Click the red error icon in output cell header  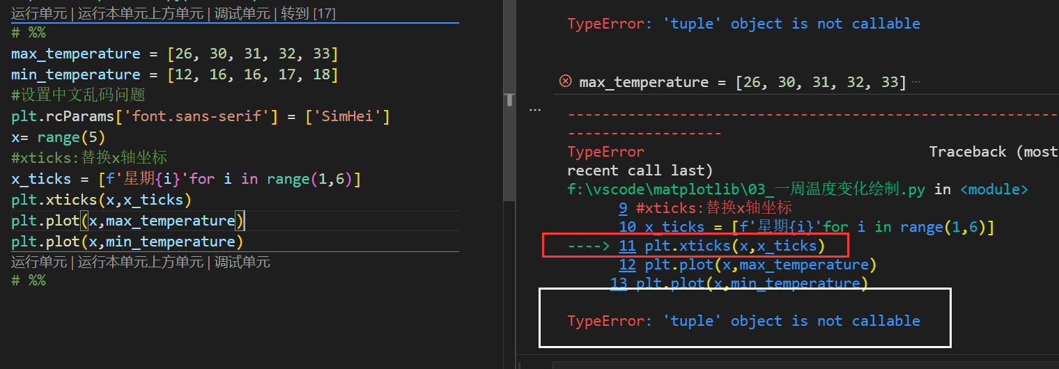[566, 81]
